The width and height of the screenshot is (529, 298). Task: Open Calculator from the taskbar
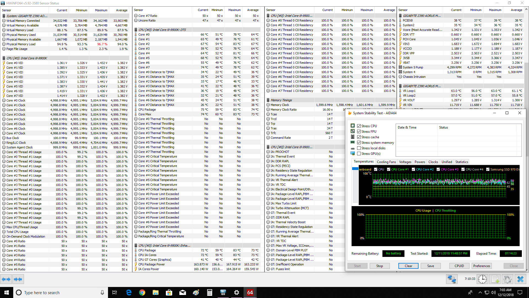pyautogui.click(x=210, y=292)
